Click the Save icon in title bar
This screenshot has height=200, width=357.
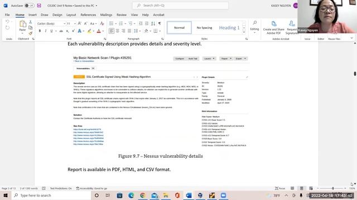tap(39, 6)
